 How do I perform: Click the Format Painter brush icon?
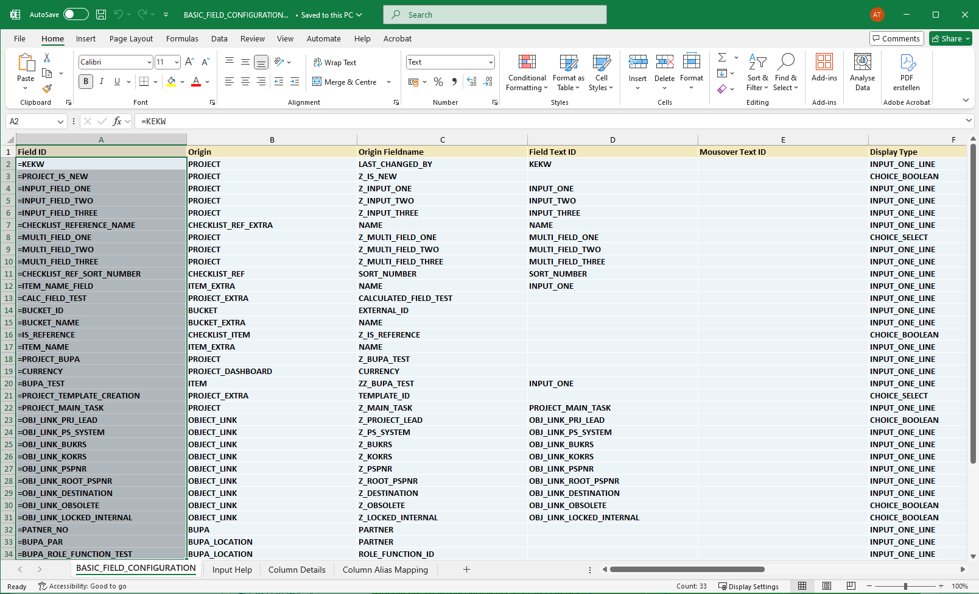click(x=47, y=89)
